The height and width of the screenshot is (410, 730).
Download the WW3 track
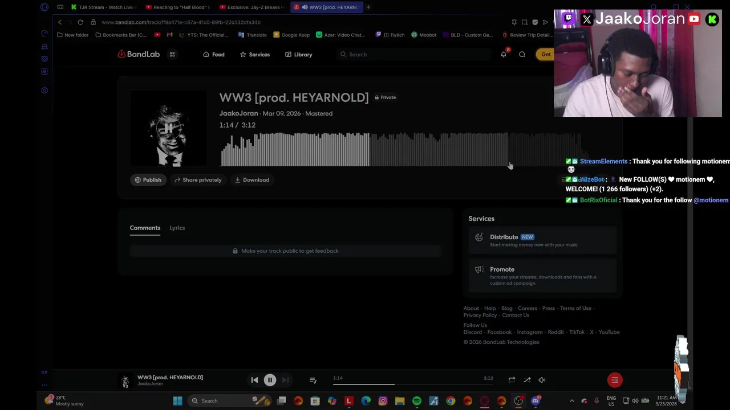[x=252, y=180]
